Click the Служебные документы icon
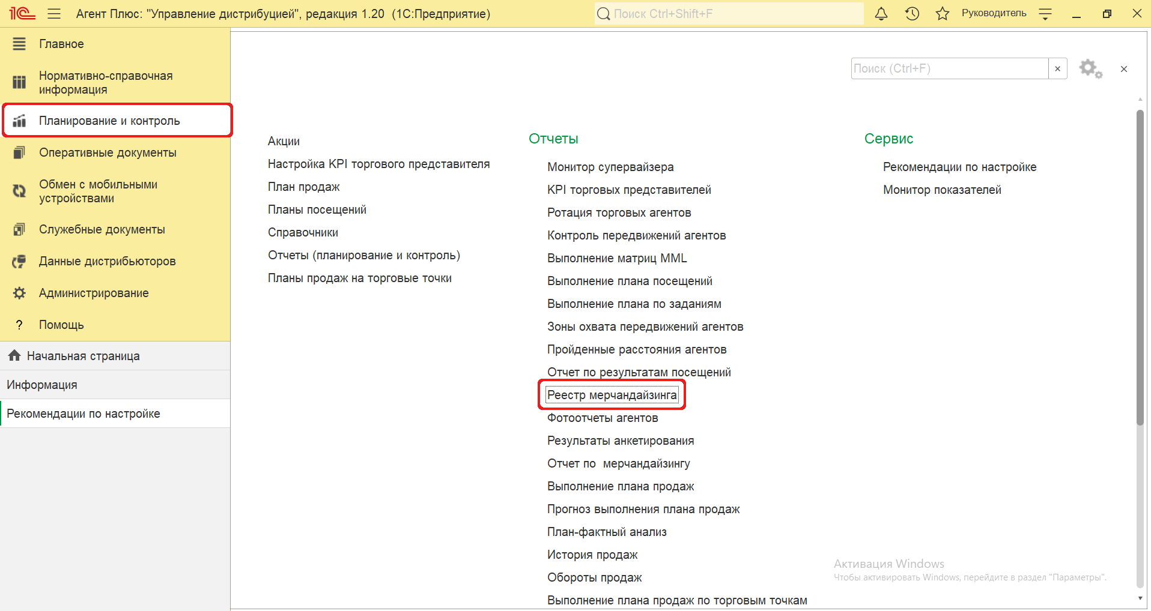 pos(19,229)
